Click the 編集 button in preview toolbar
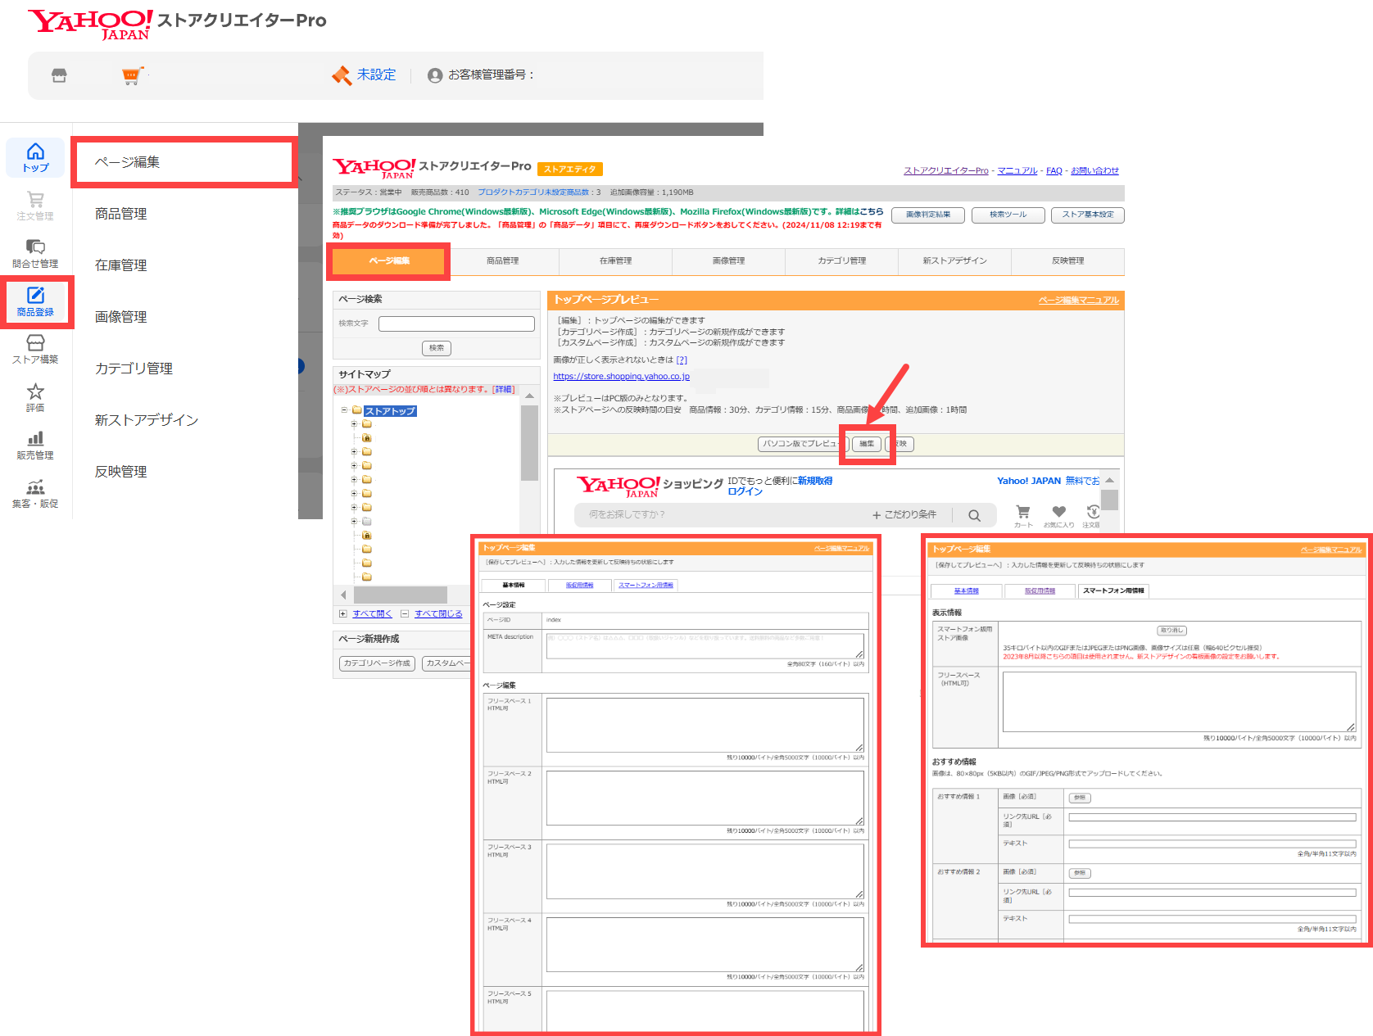 click(867, 444)
